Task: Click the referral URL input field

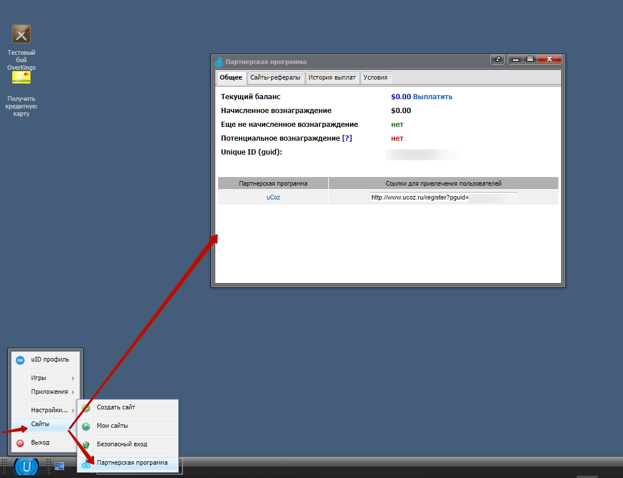Action: (x=443, y=197)
